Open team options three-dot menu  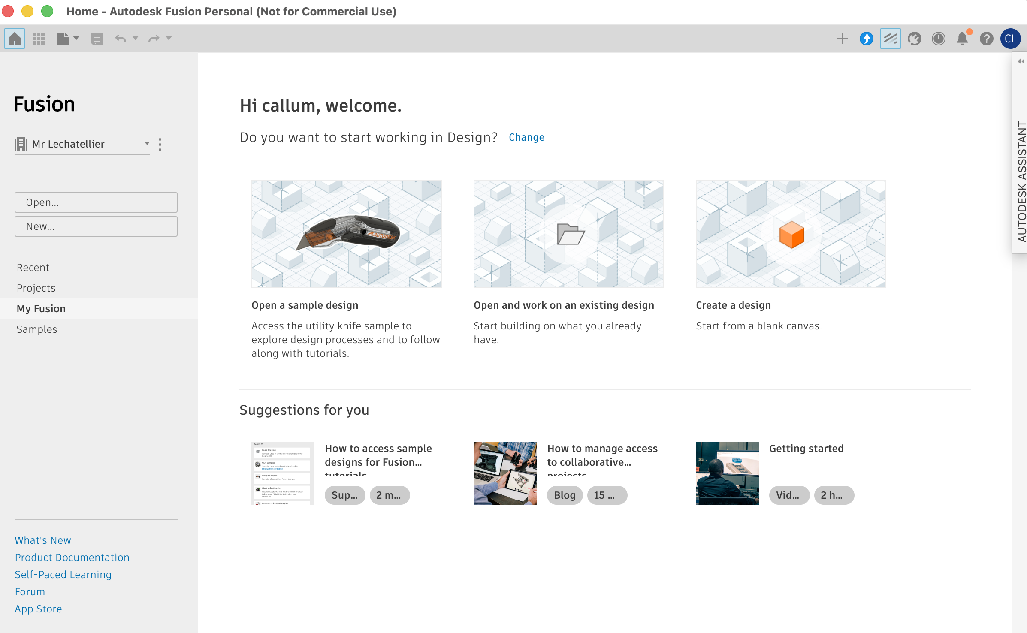pos(160,145)
